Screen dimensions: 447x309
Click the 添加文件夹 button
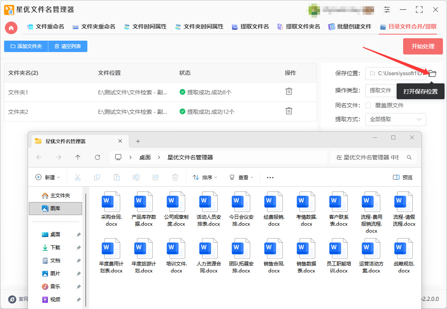26,46
